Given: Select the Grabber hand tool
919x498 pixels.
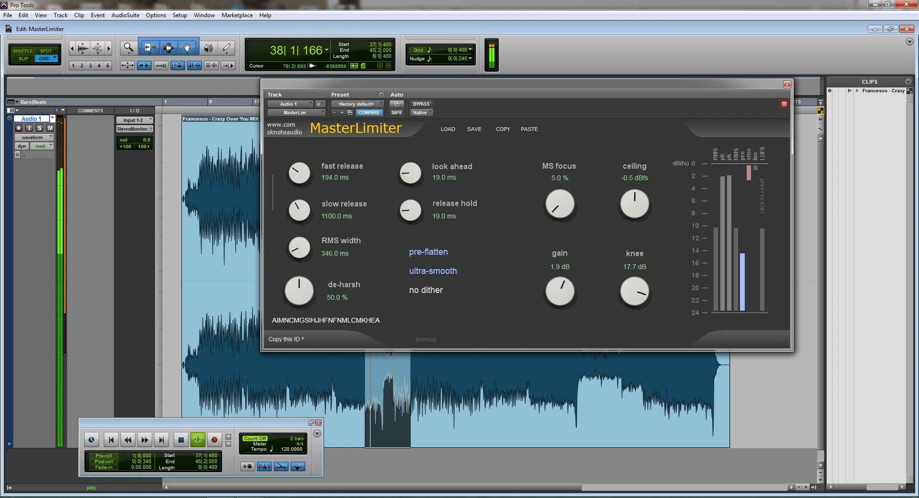Looking at the screenshot, I should coord(187,48).
